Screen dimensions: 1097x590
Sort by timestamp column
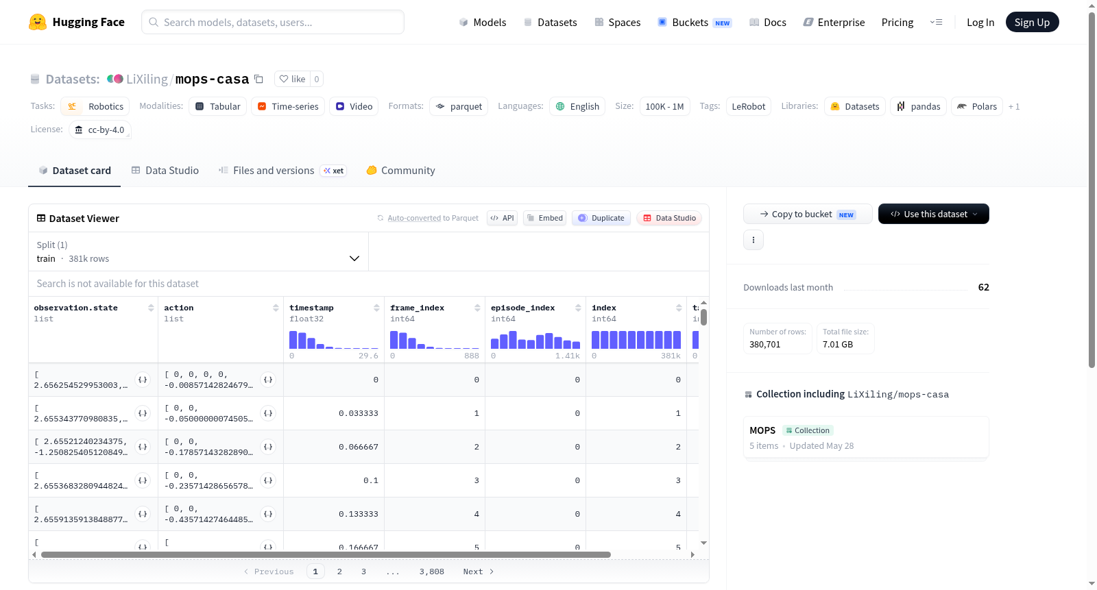click(x=376, y=308)
